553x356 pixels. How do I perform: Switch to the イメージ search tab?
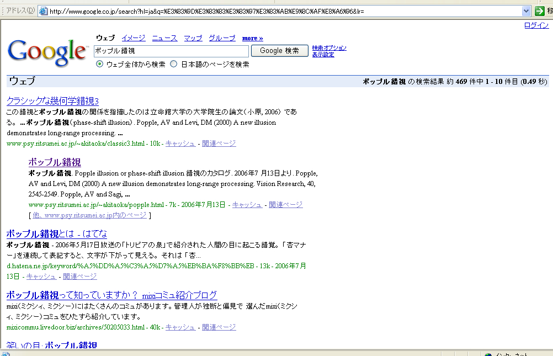click(133, 38)
